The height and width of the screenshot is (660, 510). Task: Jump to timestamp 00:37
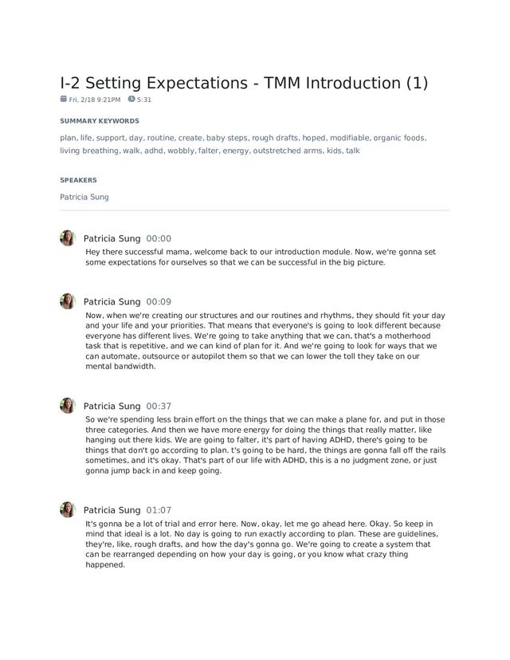(x=159, y=407)
